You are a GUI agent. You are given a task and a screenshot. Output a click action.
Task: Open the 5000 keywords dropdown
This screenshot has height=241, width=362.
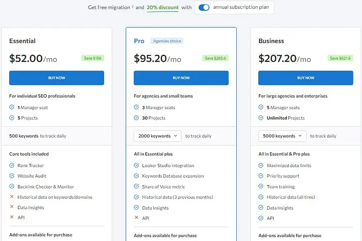tap(282, 136)
